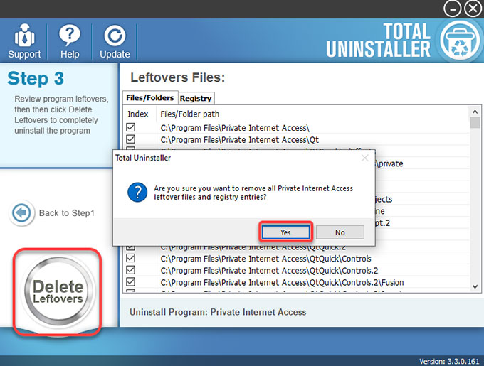Screen dimensions: 484x366
Task: Select path C:\Program Files\Private Internet Access\Qt
Action: [x=240, y=139]
